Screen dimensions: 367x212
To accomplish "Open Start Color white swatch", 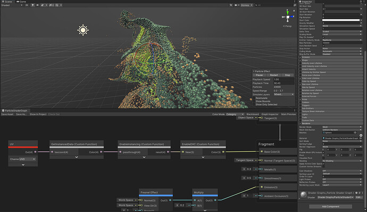I will 341,20.
